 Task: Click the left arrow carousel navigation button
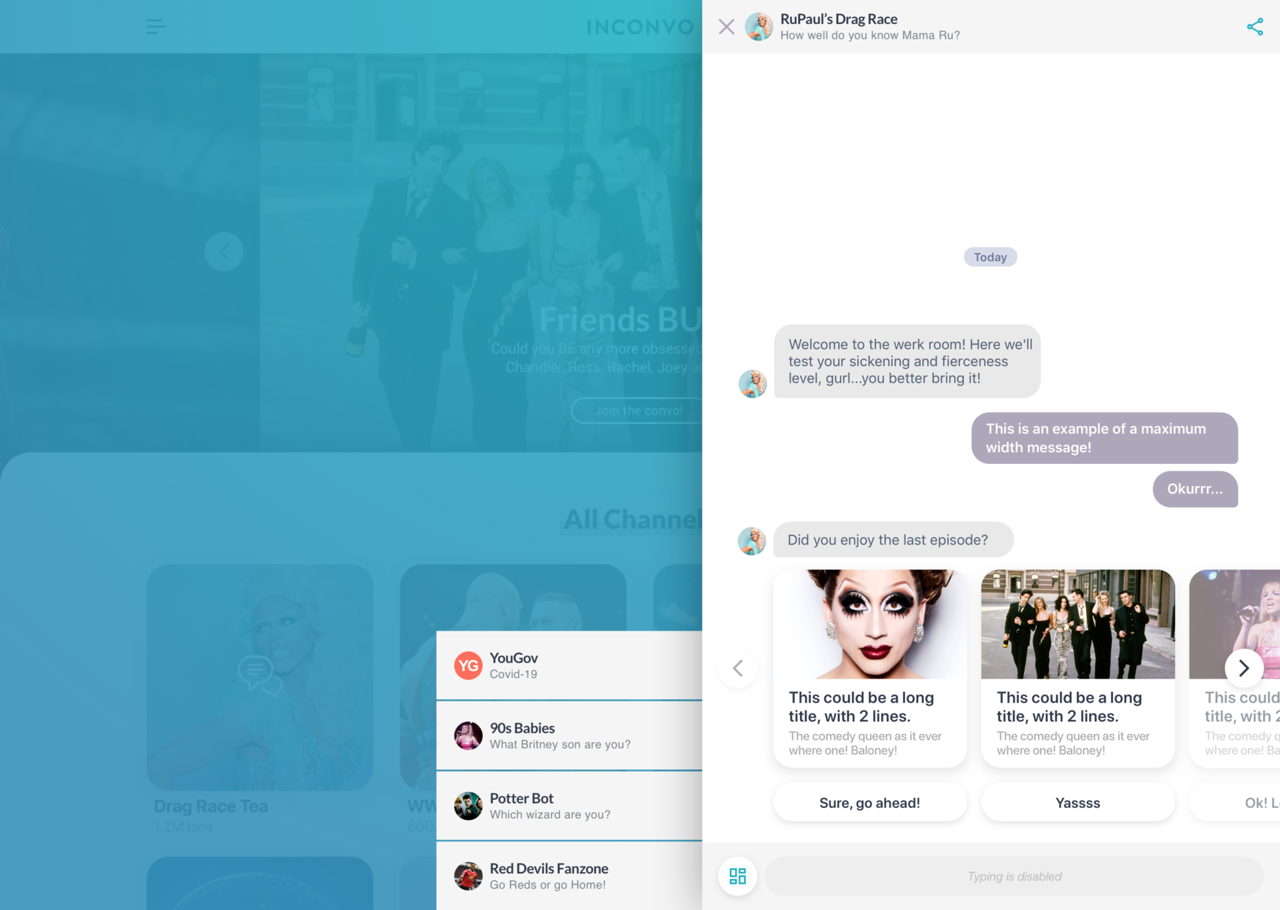click(739, 667)
